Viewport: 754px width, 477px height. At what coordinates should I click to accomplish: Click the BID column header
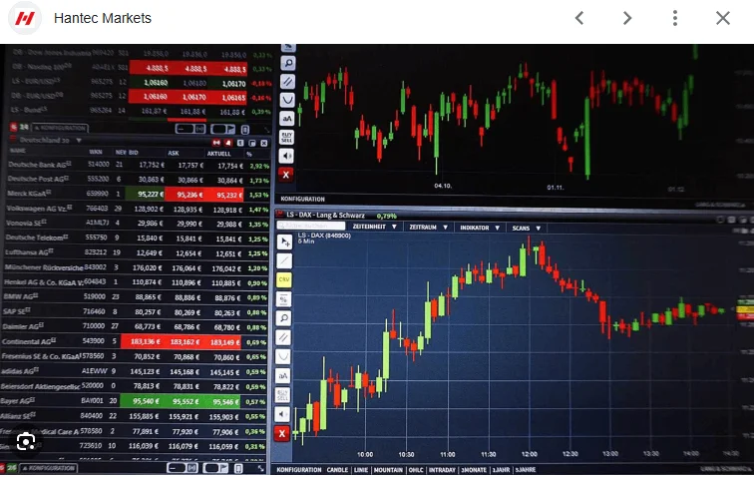(x=134, y=153)
